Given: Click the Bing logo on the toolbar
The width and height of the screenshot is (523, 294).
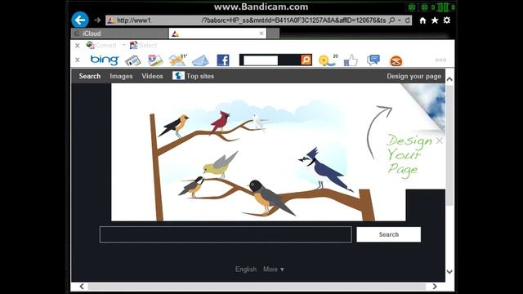Looking at the screenshot, I should point(105,60).
